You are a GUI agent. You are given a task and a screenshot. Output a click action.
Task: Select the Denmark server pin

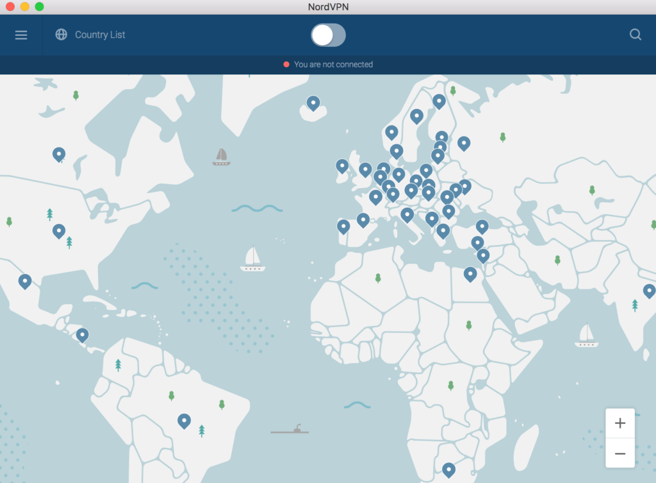tap(397, 151)
